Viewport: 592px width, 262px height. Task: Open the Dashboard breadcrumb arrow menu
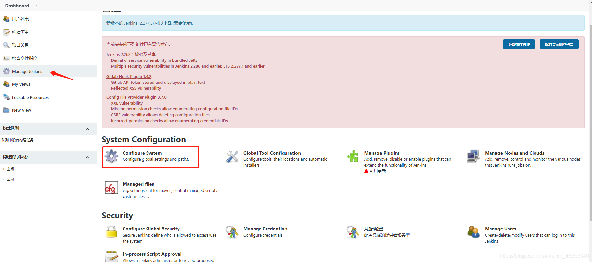pos(36,6)
